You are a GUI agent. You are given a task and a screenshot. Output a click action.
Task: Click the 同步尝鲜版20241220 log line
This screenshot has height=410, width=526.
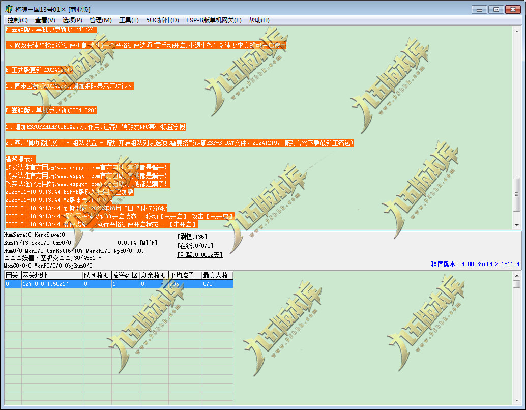[x=70, y=86]
